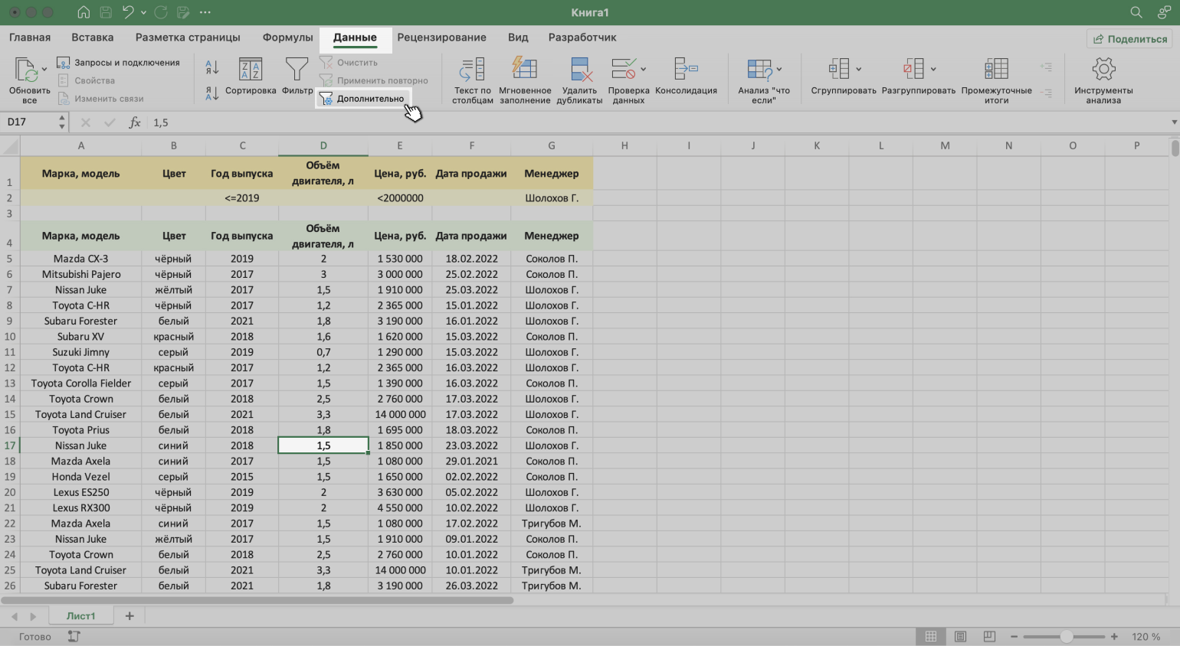Viewport: 1180px width, 646px height.
Task: Click the Поделиться share button
Action: (x=1130, y=39)
